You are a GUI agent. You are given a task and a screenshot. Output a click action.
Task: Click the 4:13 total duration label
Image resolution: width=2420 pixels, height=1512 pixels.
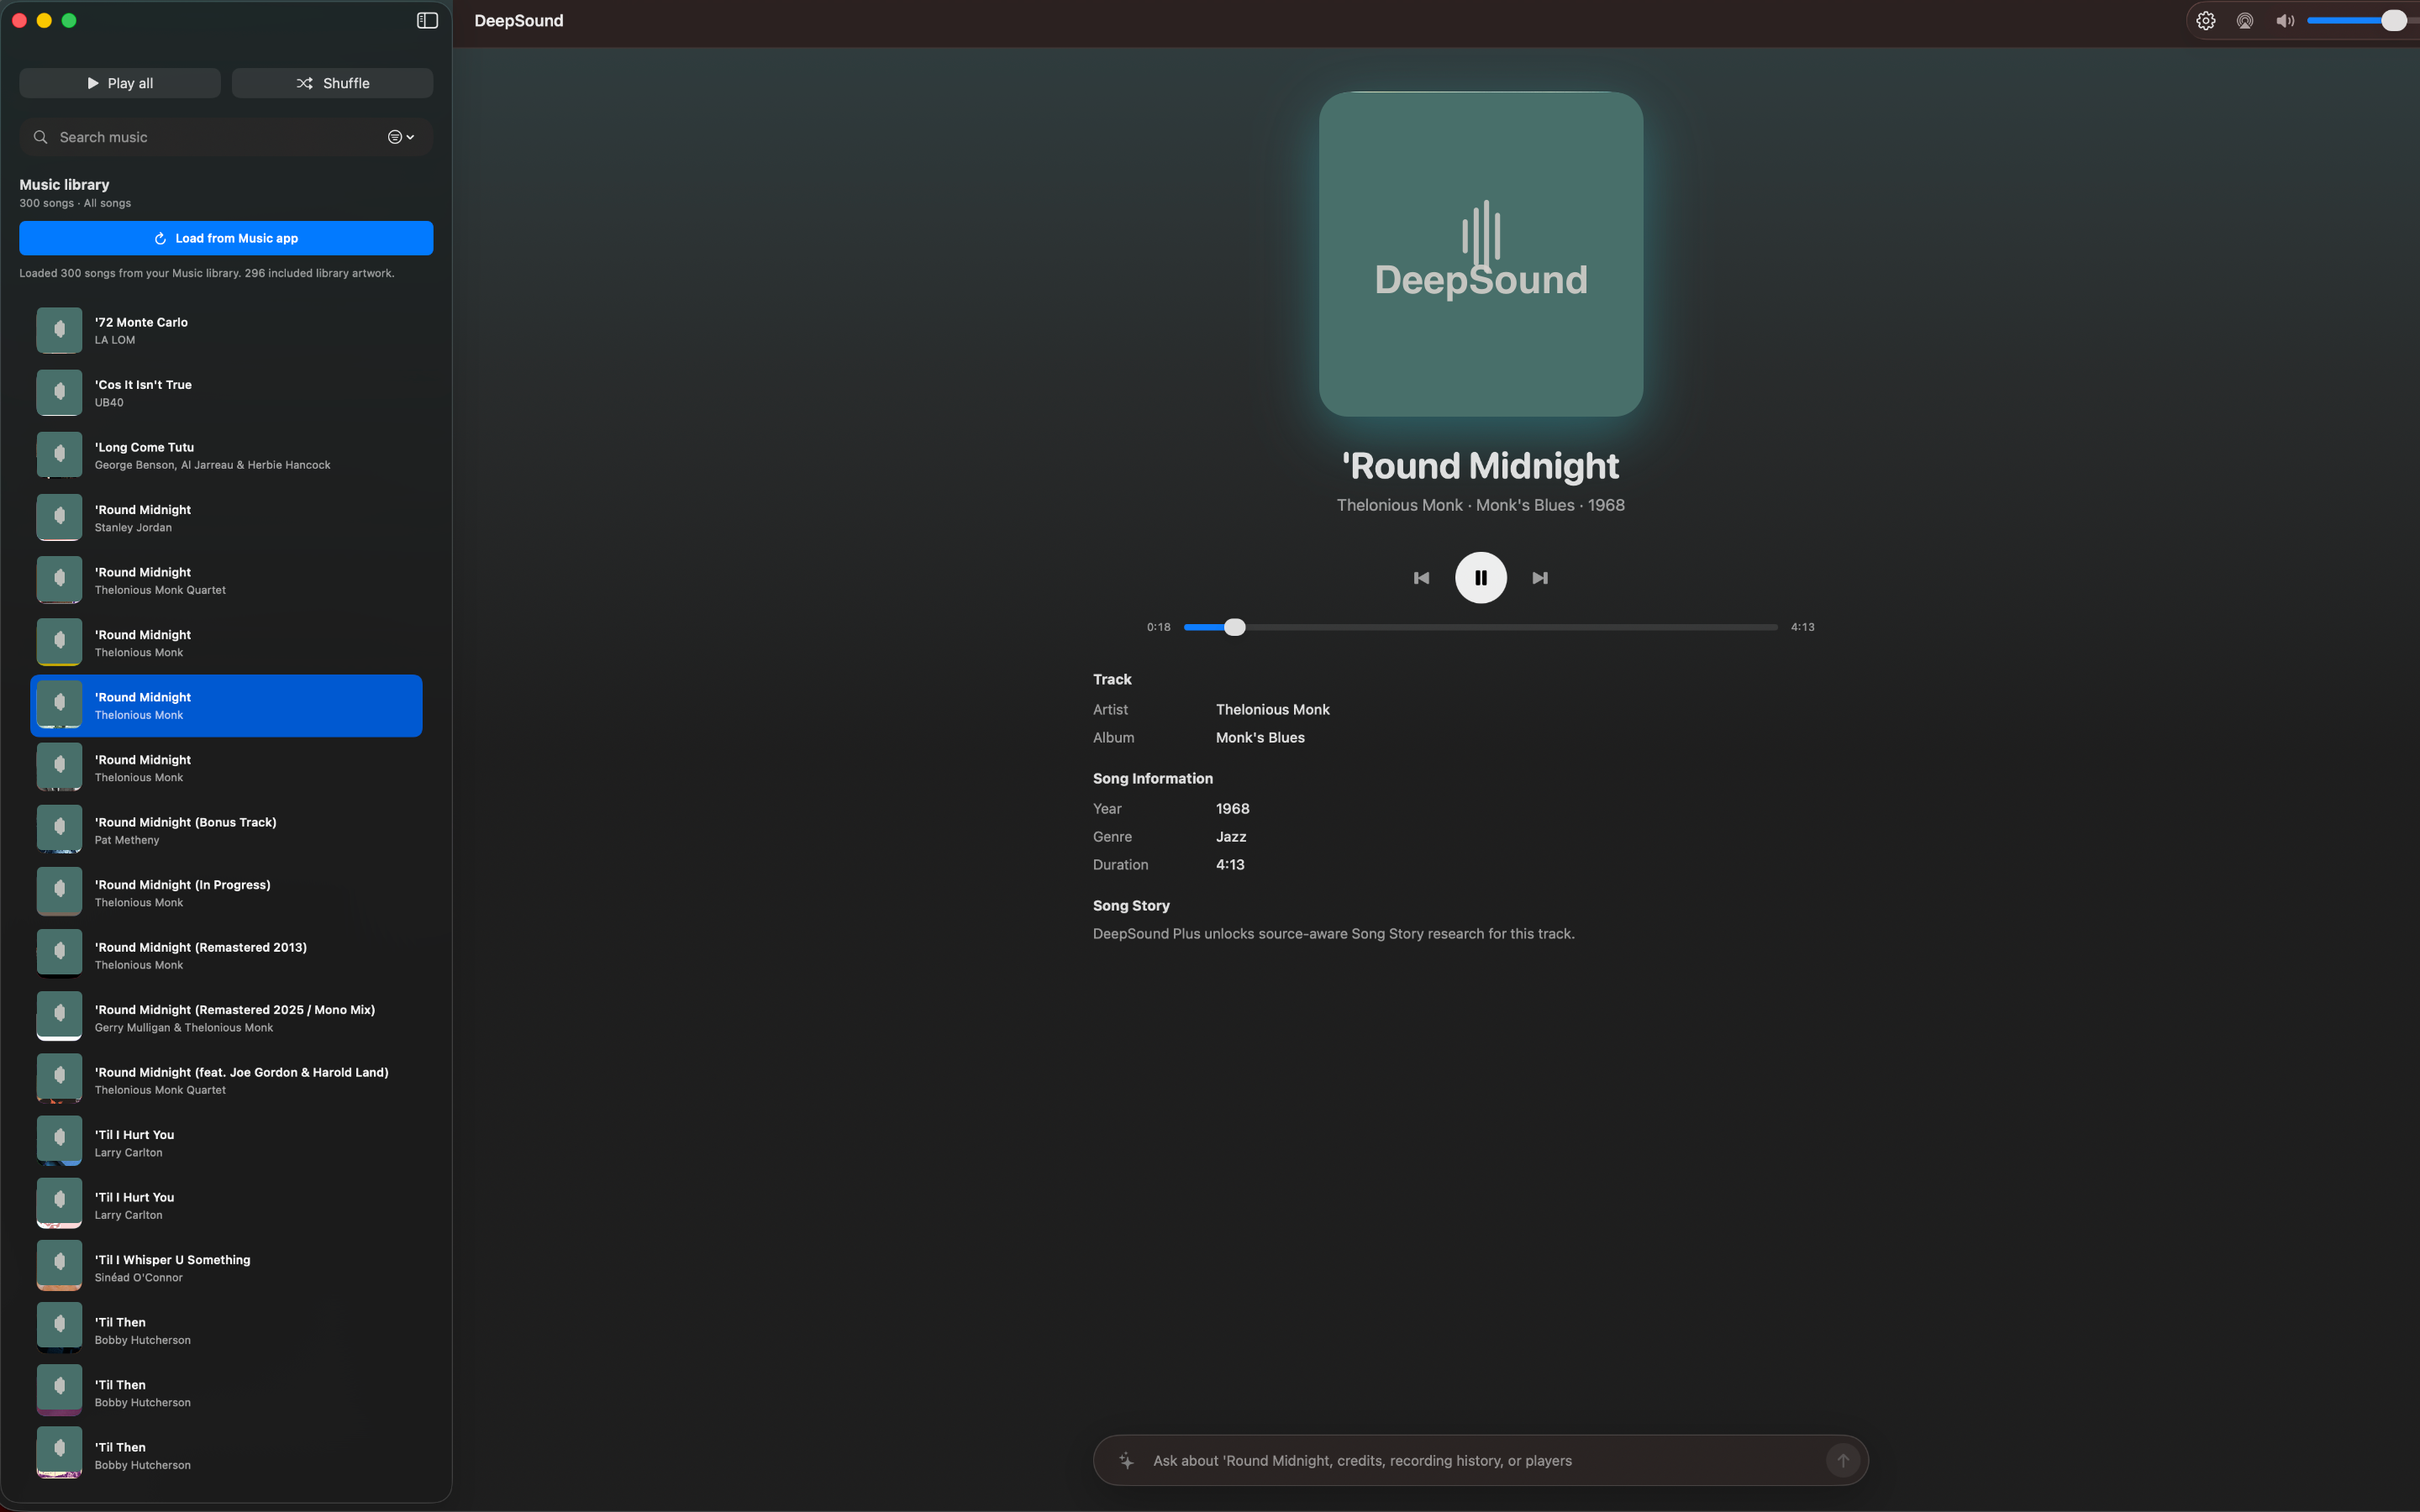click(1802, 627)
